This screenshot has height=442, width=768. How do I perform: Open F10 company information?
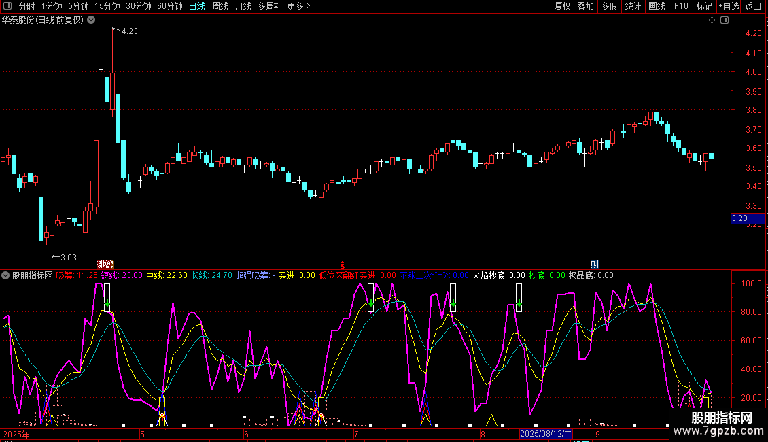pos(681,6)
